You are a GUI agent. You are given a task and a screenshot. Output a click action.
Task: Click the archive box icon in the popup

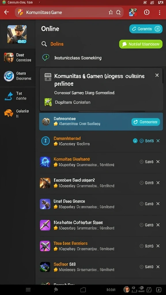click(48, 77)
